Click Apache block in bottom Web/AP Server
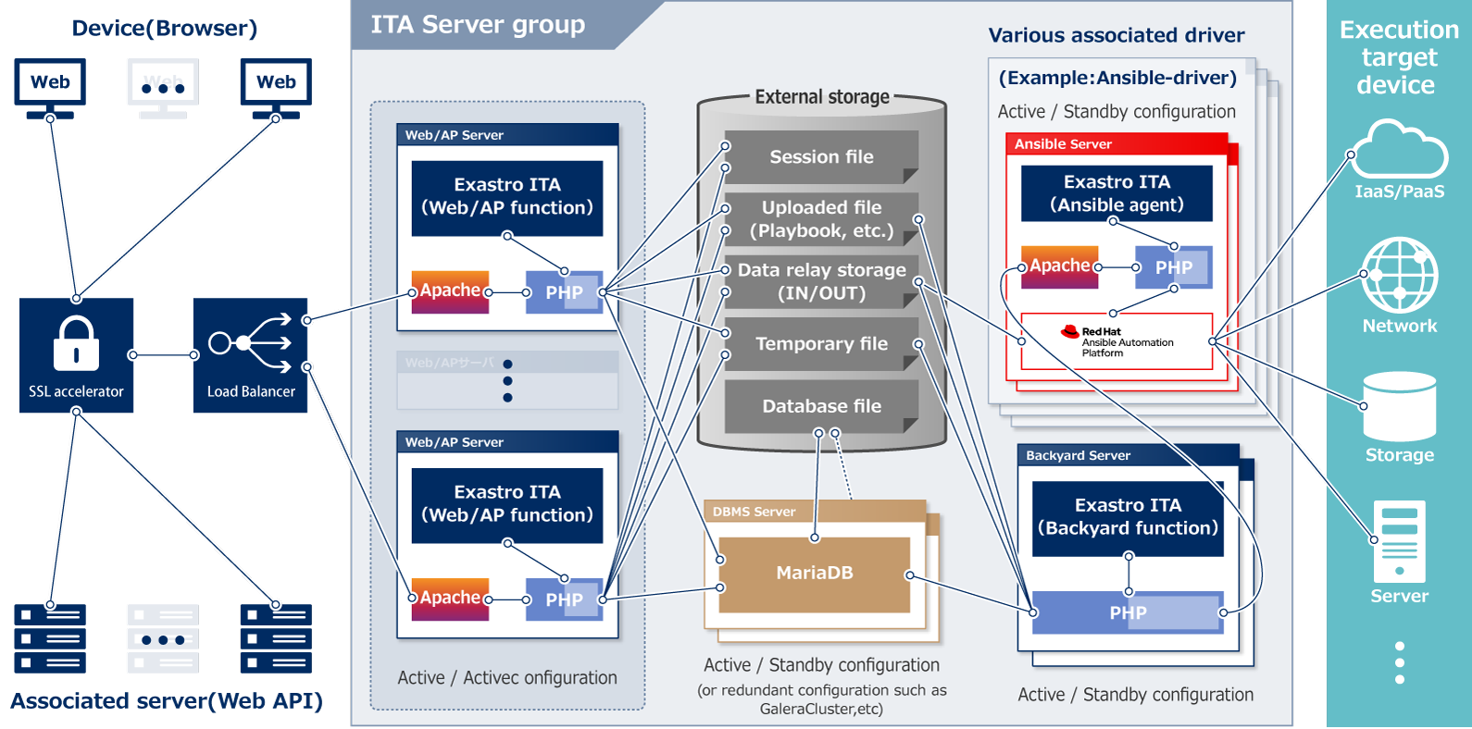1472x729 pixels. [450, 599]
